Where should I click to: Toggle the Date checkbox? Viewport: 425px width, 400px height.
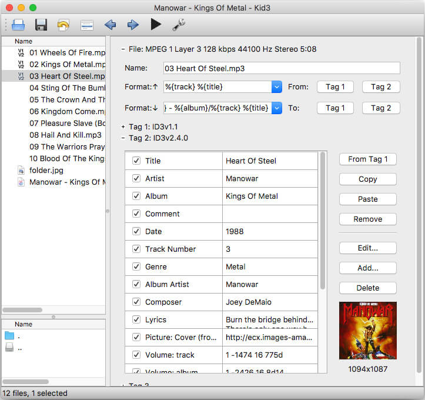point(136,231)
